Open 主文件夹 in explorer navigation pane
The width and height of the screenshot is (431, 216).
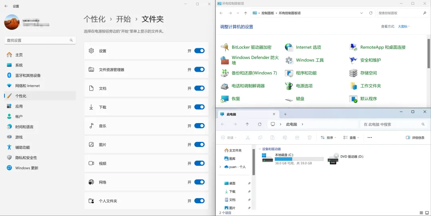point(233,150)
